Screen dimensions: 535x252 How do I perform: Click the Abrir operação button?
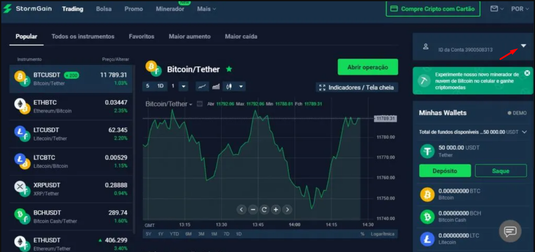(x=367, y=67)
